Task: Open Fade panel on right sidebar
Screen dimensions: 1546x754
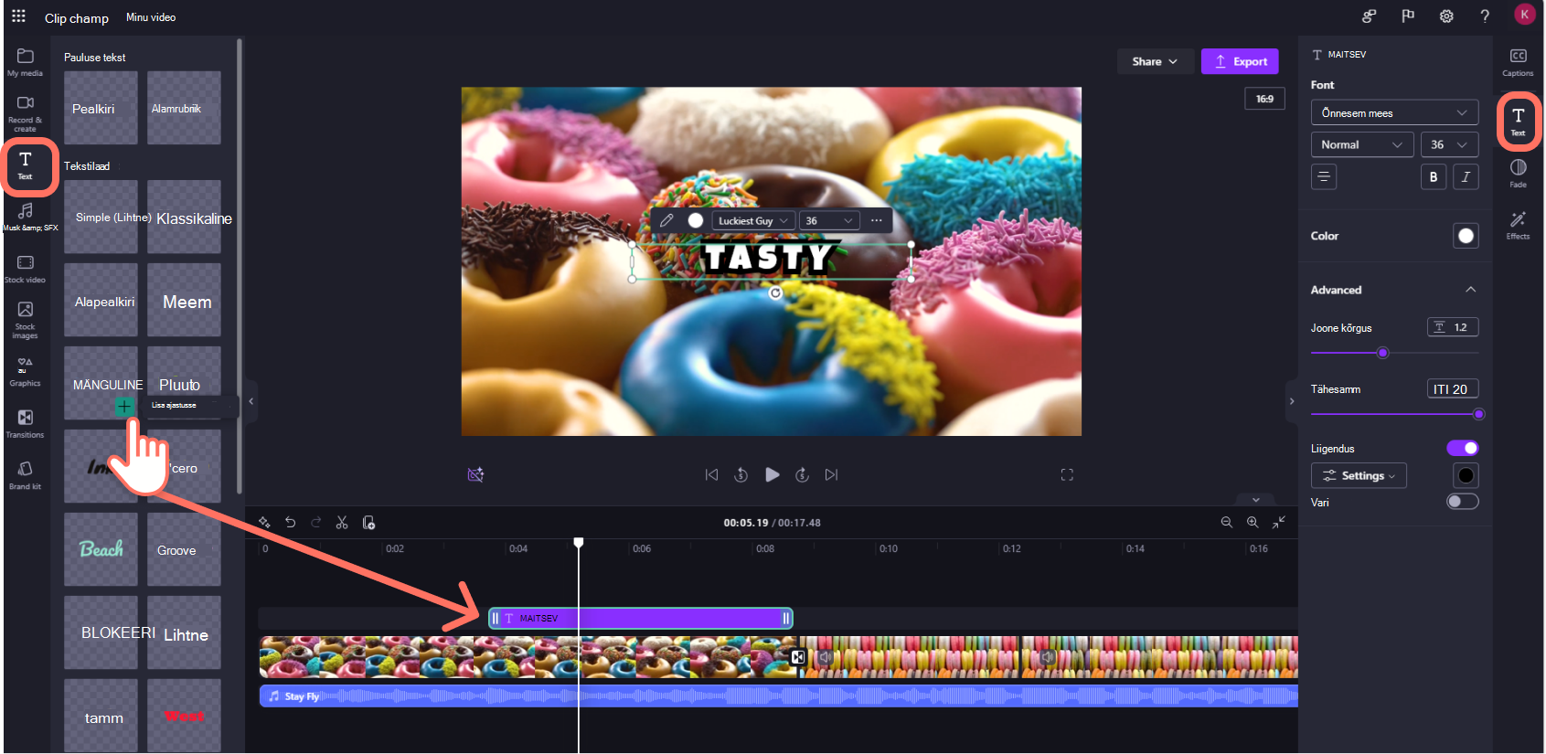Action: (1518, 173)
